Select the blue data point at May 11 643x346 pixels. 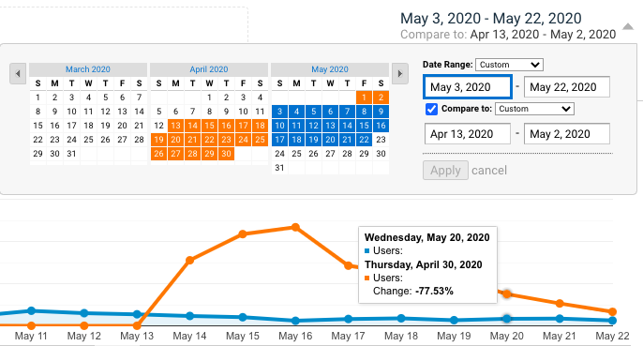point(31,310)
